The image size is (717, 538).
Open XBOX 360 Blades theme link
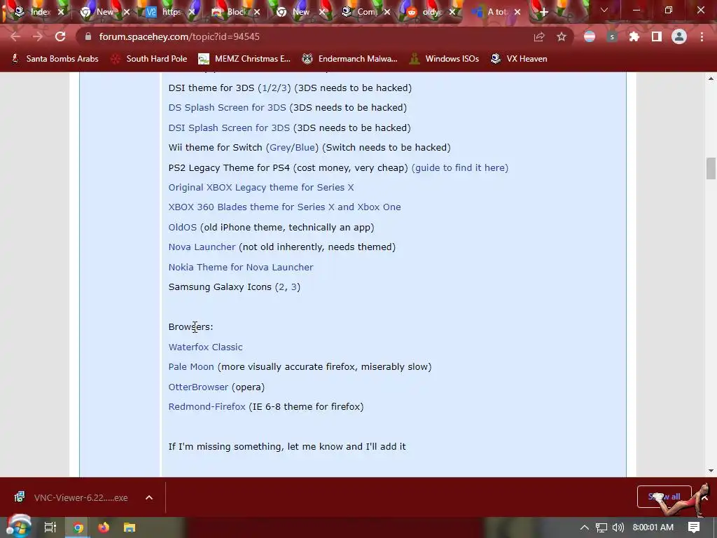(284, 207)
